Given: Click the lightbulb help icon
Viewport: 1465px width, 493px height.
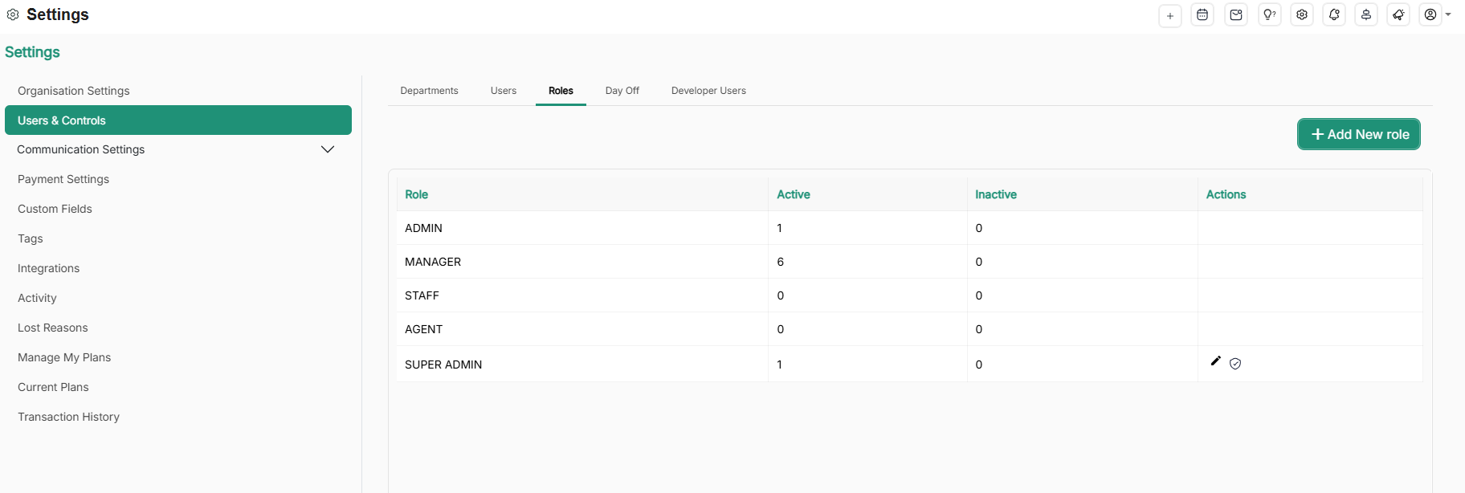Looking at the screenshot, I should pyautogui.click(x=1269, y=15).
